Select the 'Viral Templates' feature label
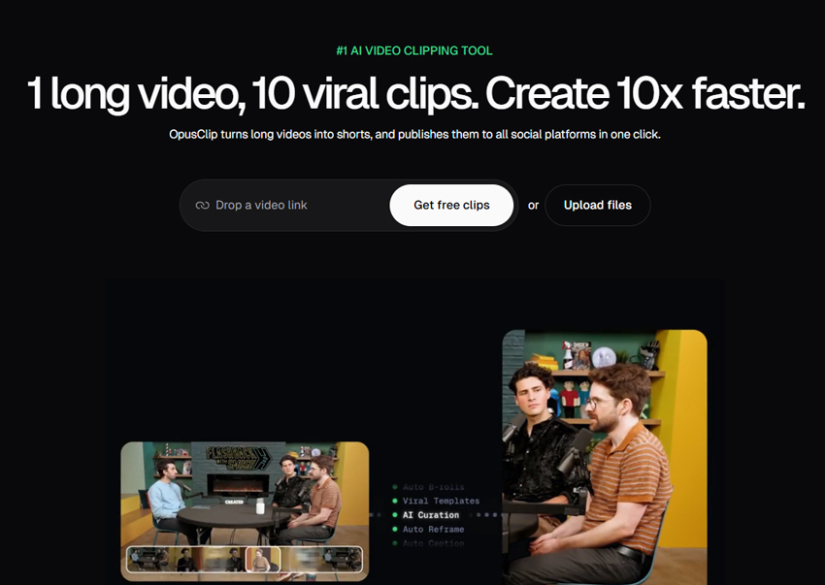The height and width of the screenshot is (585, 825). (x=441, y=501)
